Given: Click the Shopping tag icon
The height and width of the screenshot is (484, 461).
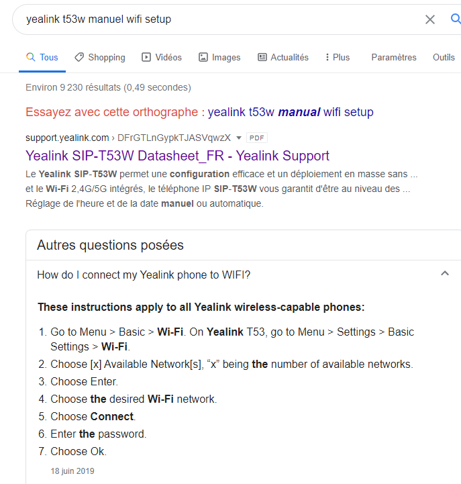Looking at the screenshot, I should coord(79,57).
